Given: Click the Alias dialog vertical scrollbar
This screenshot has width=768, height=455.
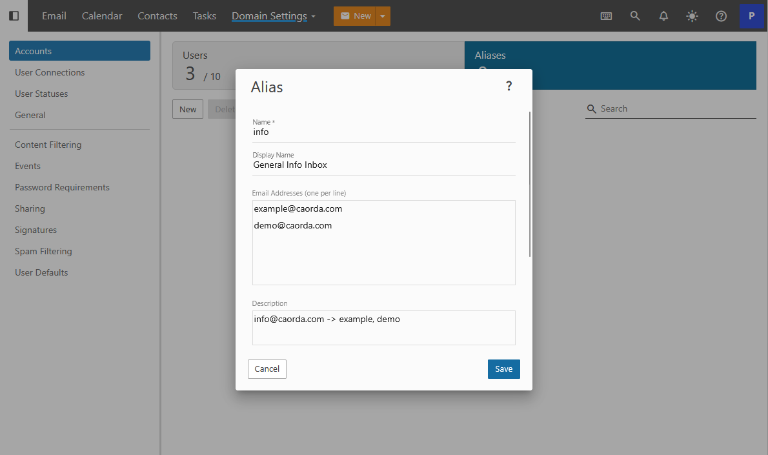Looking at the screenshot, I should (530, 184).
